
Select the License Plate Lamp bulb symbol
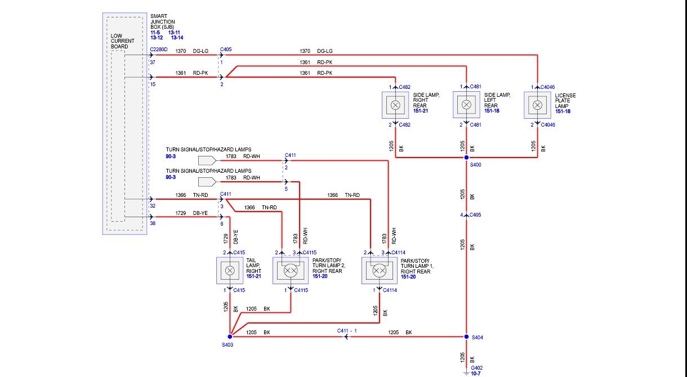[537, 105]
